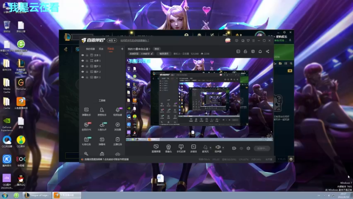353x199 pixels.
Task: Launch the 全民乐PK tool
Action: click(86, 126)
